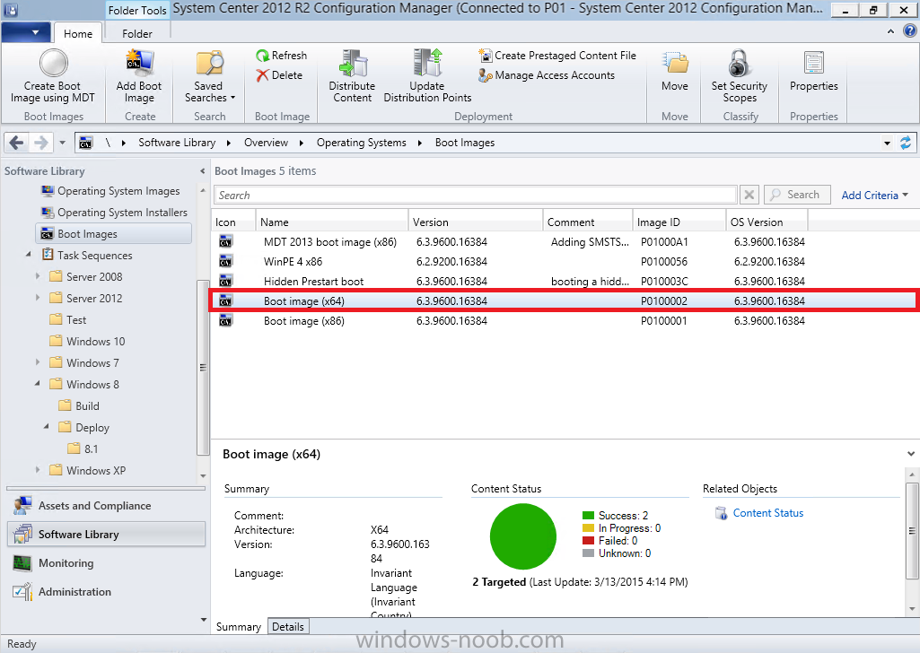Click Operating Systems in the breadcrumb
The height and width of the screenshot is (653, 920).
point(362,143)
